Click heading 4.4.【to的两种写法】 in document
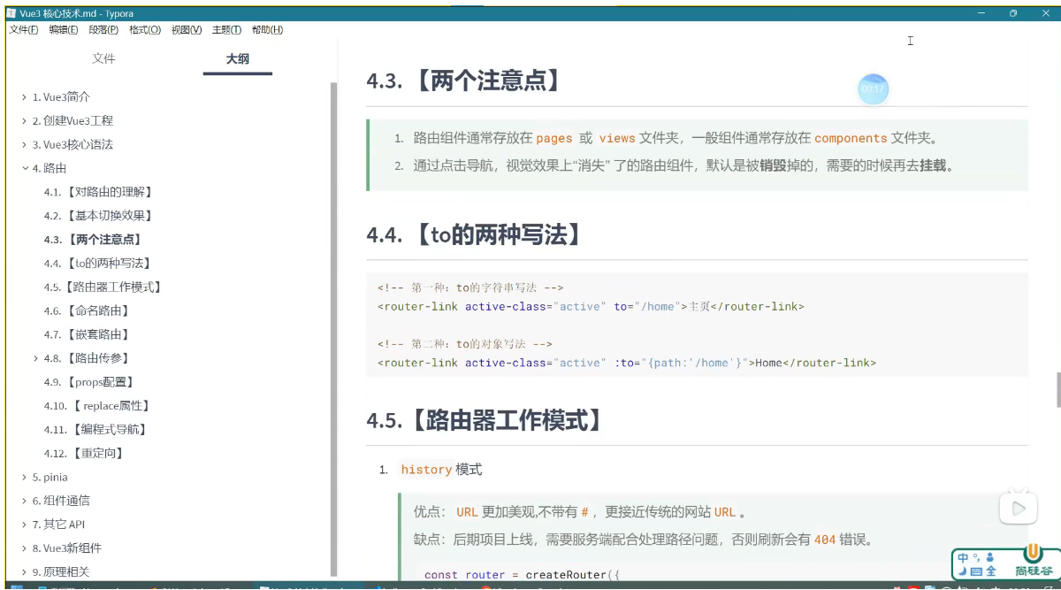The image size is (1061, 590). (476, 235)
